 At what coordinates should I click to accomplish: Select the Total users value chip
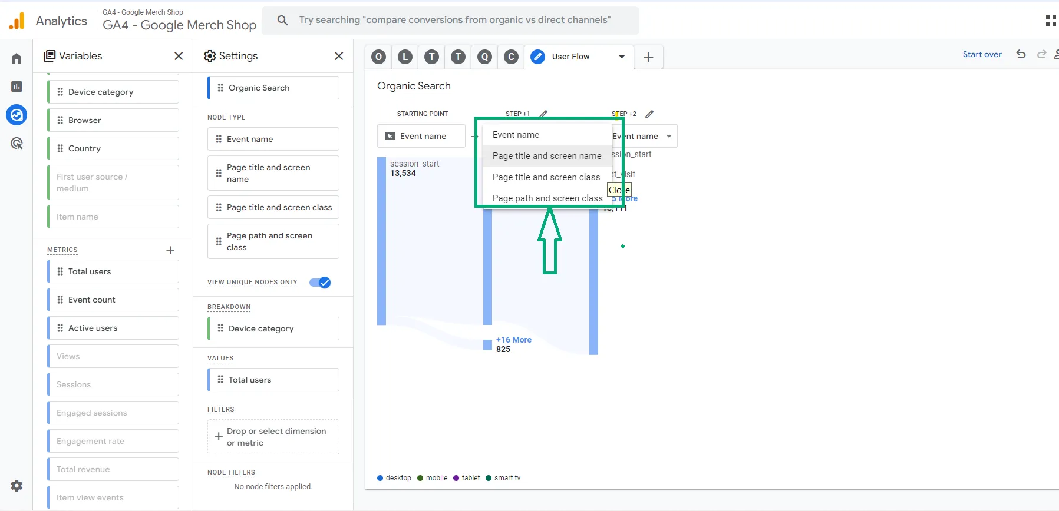[x=273, y=380]
